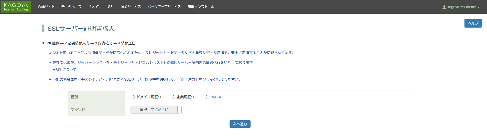
Task: Follow the ⇒SSLについて link
Action: (64, 70)
